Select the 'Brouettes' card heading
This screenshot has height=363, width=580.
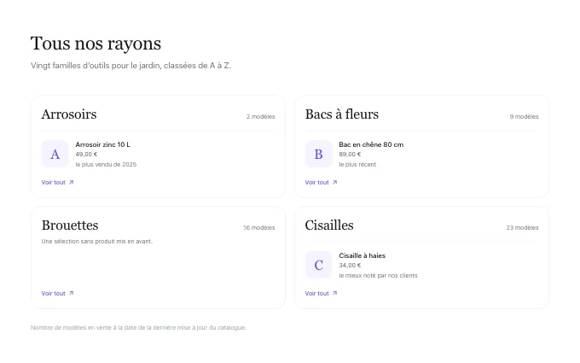pyautogui.click(x=70, y=225)
